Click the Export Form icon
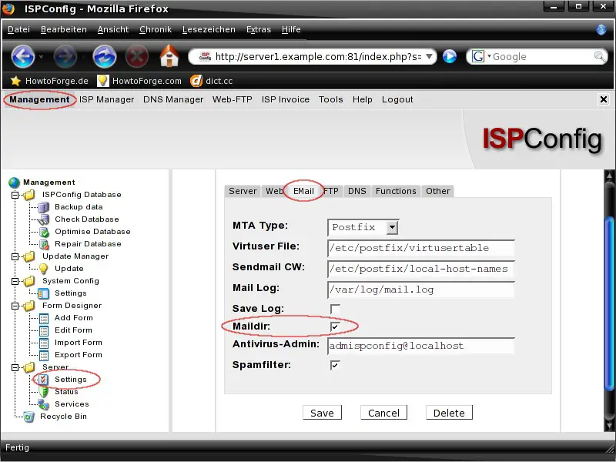 (44, 355)
